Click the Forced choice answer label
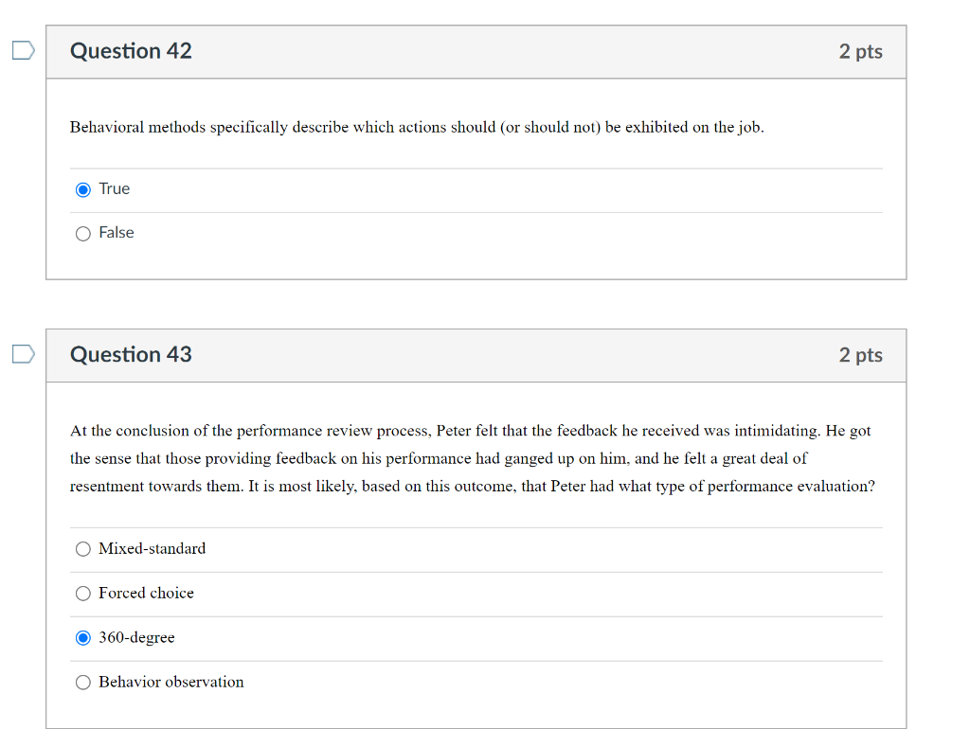Viewport: 970px width, 747px height. 147,594
